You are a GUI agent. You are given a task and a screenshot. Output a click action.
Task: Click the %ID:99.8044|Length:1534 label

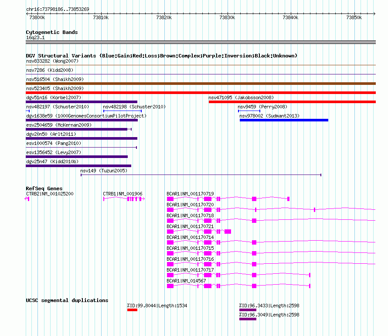157,306
